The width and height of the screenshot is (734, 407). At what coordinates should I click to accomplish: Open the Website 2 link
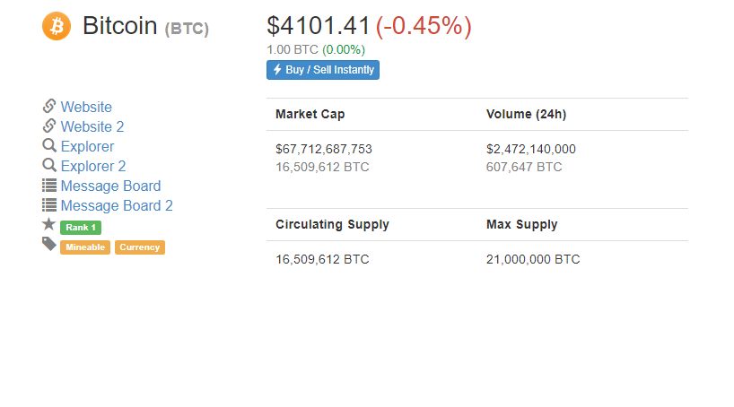tap(92, 126)
